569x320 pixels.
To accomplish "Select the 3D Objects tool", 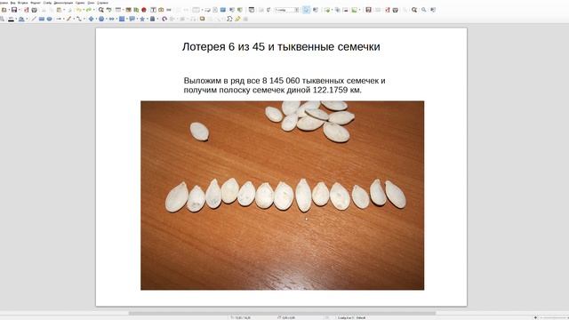I will pyautogui.click(x=152, y=19).
